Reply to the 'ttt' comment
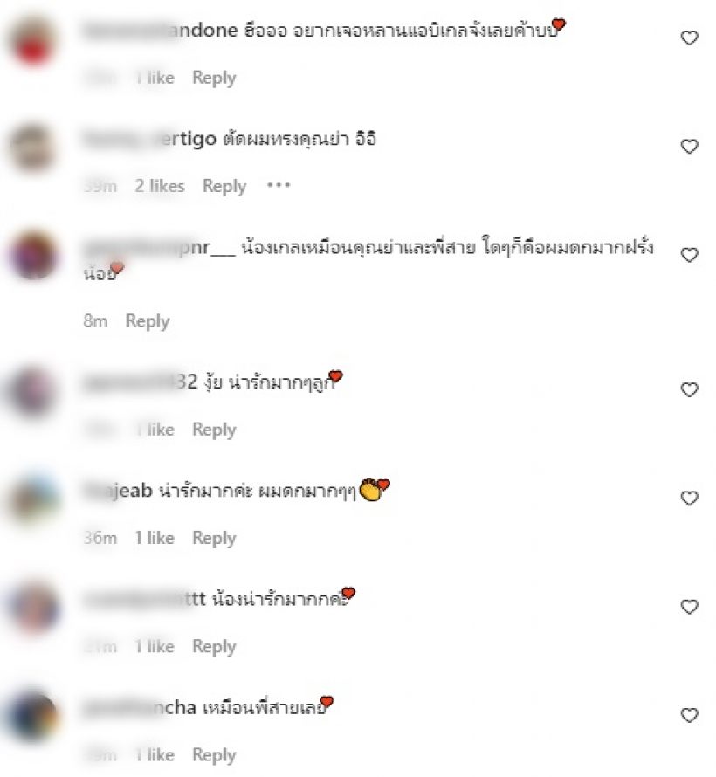The height and width of the screenshot is (777, 716). pyautogui.click(x=214, y=647)
